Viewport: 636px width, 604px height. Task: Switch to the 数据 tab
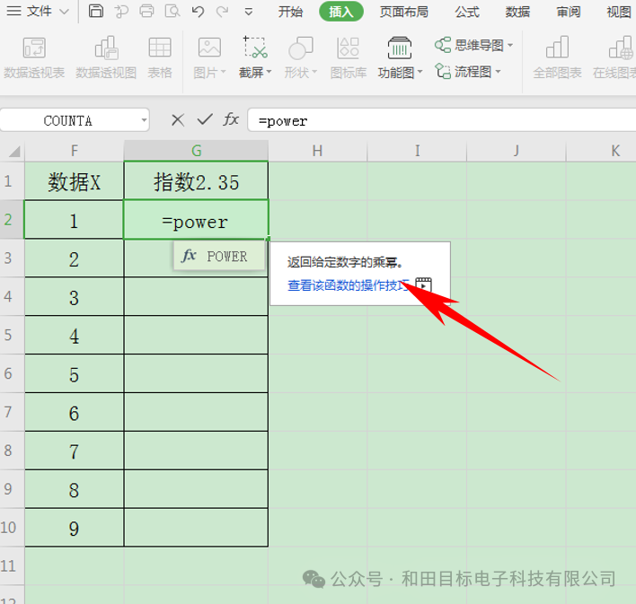pyautogui.click(x=517, y=12)
